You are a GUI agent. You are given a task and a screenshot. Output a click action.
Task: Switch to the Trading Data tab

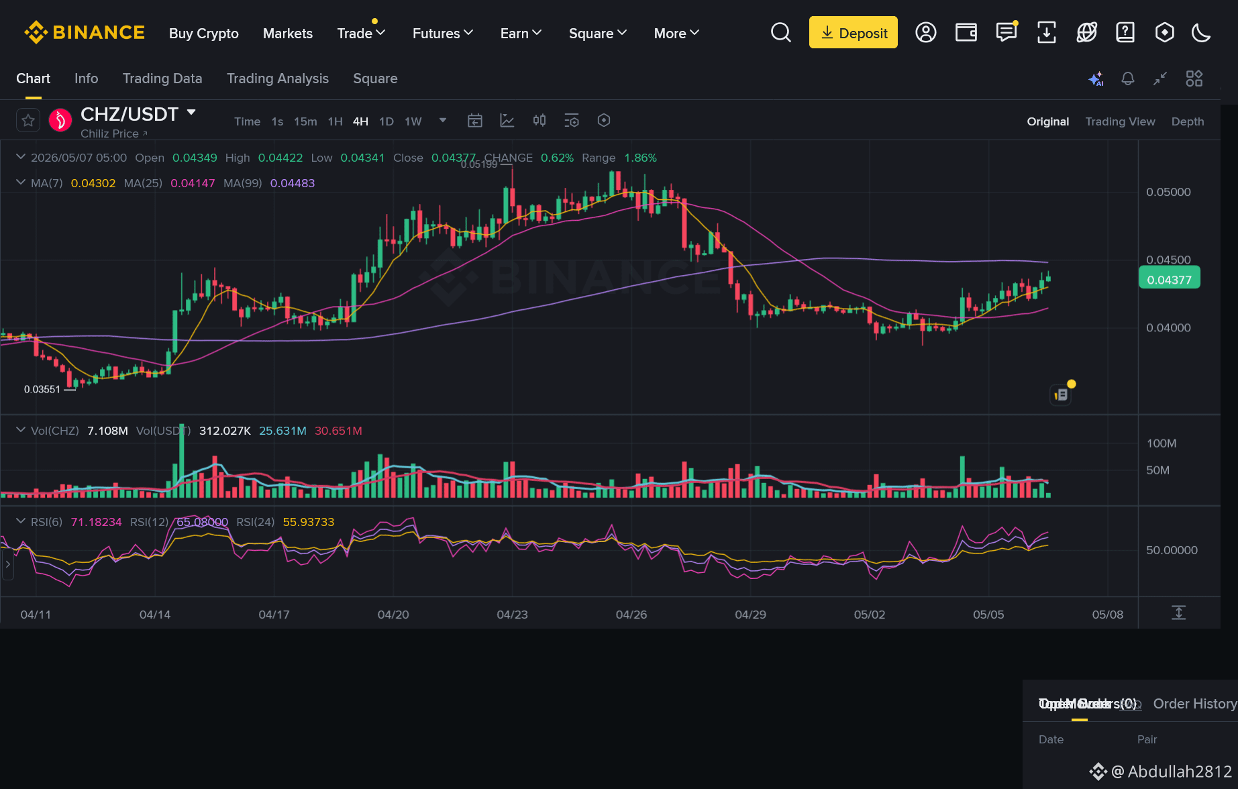(x=162, y=78)
